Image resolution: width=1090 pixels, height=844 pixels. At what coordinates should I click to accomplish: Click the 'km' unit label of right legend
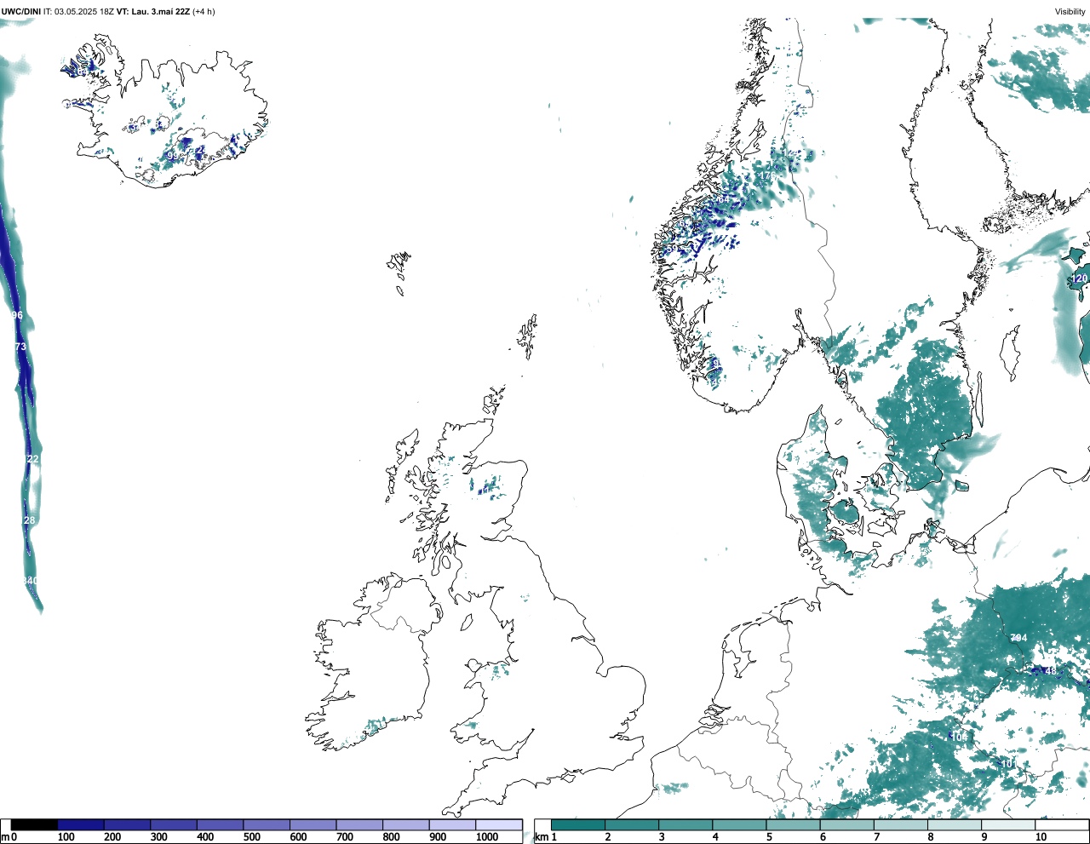pyautogui.click(x=541, y=837)
